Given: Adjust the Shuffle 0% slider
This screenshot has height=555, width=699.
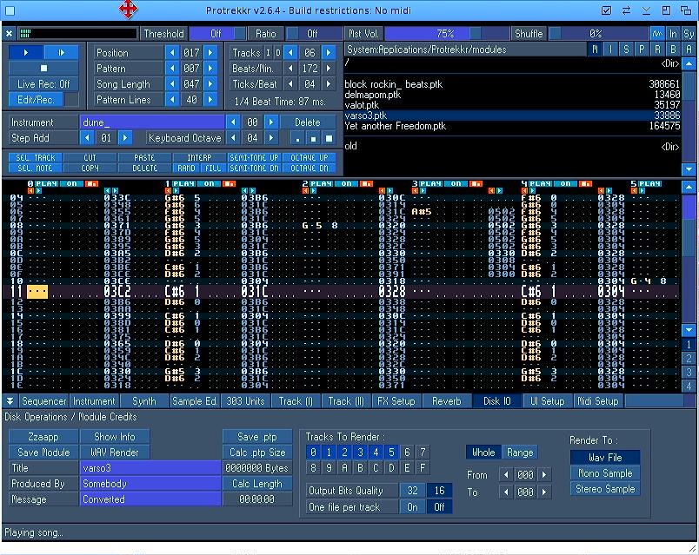Looking at the screenshot, I should point(598,33).
